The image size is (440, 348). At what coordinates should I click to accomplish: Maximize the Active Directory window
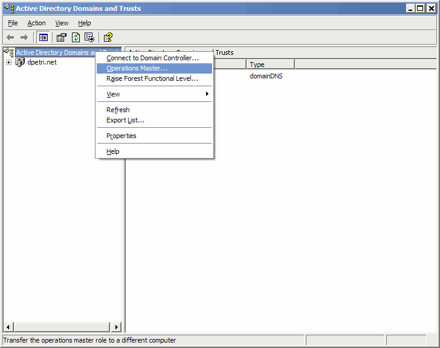pyautogui.click(x=420, y=8)
